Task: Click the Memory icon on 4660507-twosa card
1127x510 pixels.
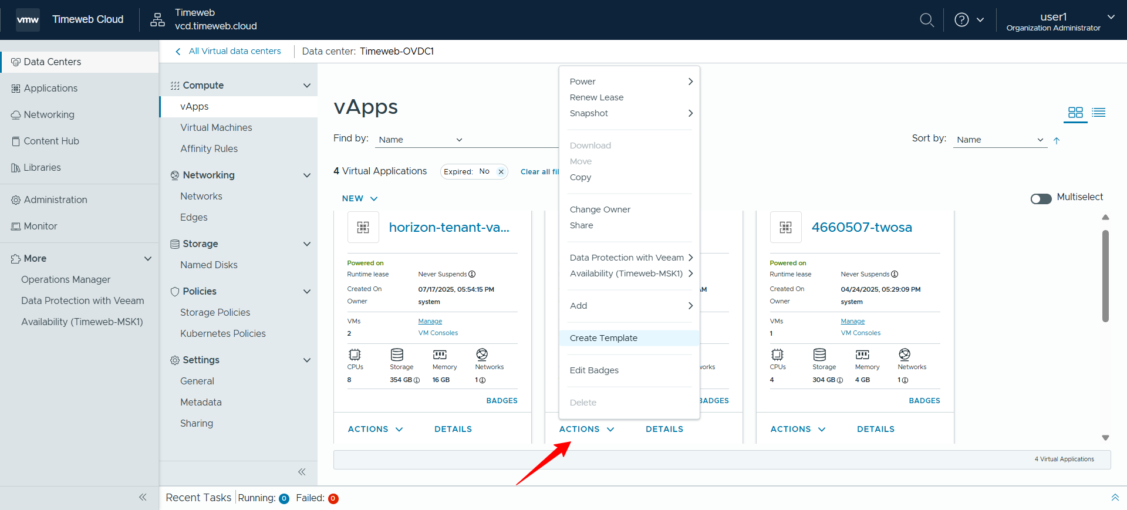Action: pyautogui.click(x=862, y=354)
